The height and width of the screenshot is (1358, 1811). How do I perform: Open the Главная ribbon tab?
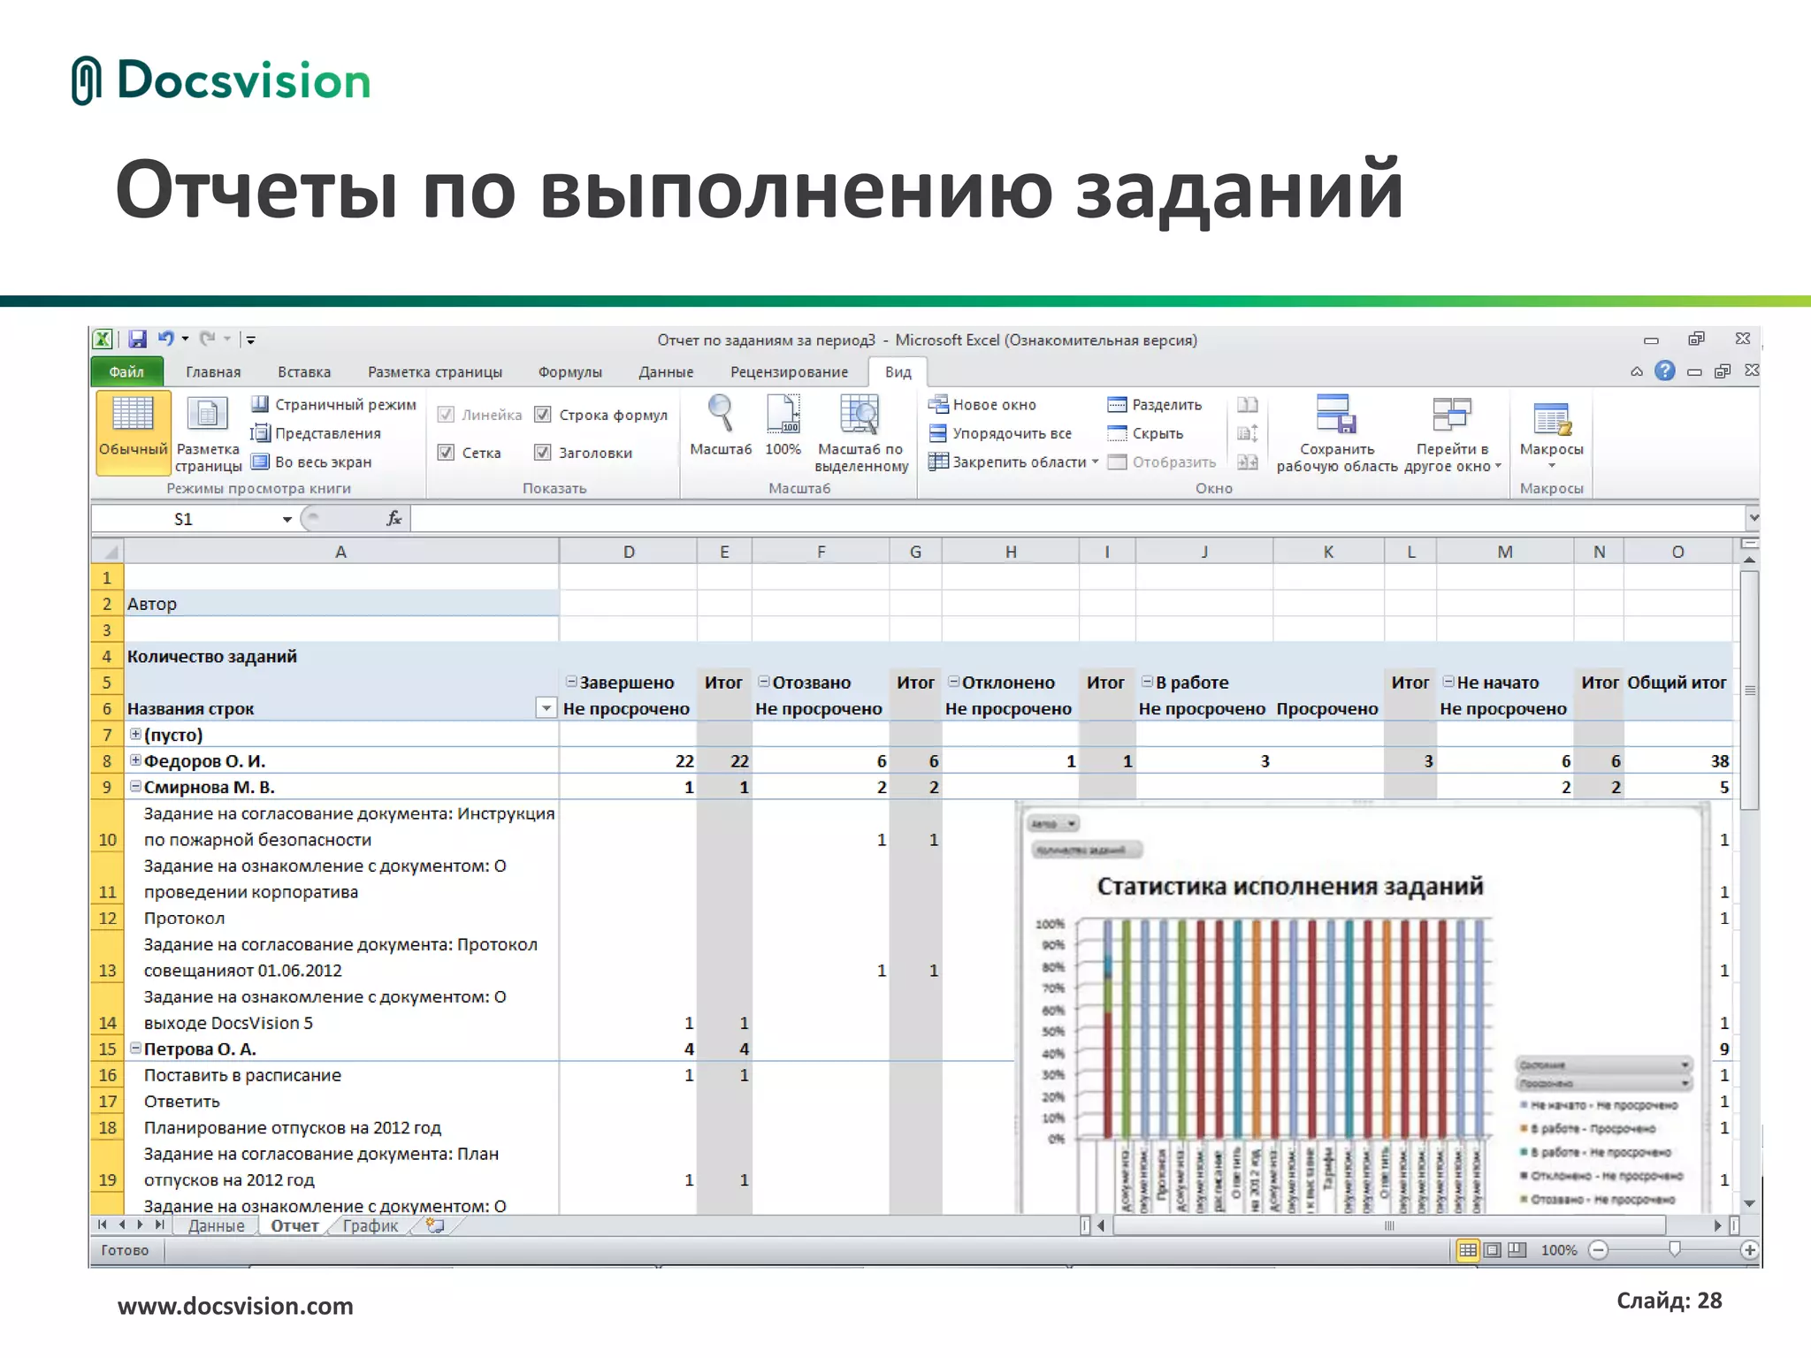coord(213,372)
